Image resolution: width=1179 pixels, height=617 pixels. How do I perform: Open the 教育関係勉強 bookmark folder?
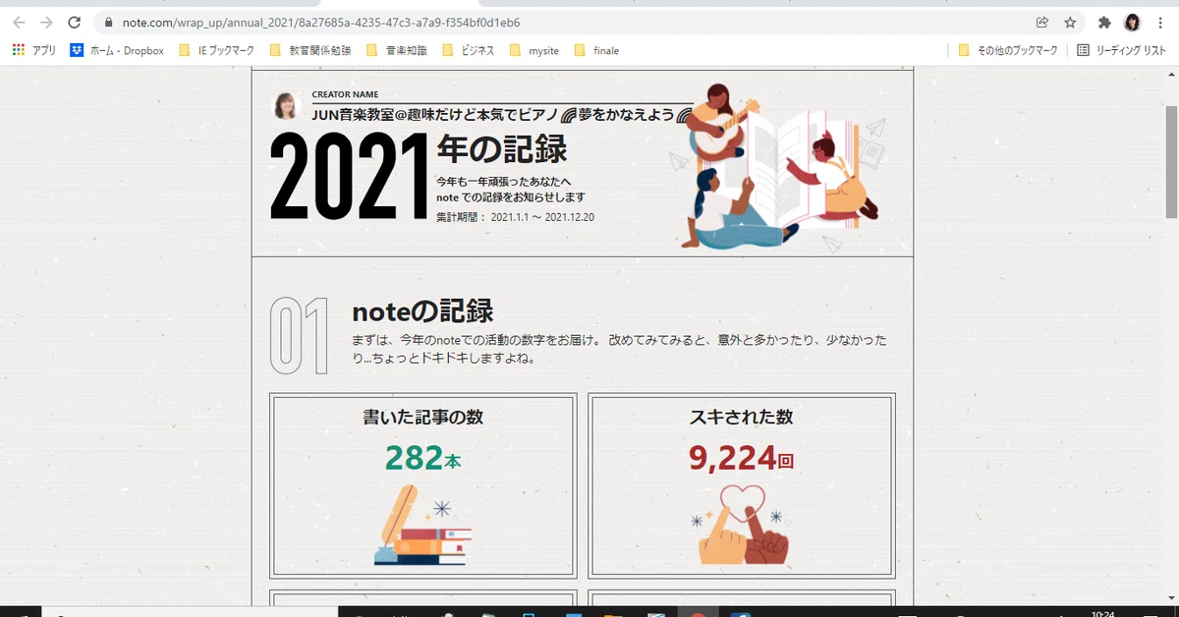(x=309, y=50)
